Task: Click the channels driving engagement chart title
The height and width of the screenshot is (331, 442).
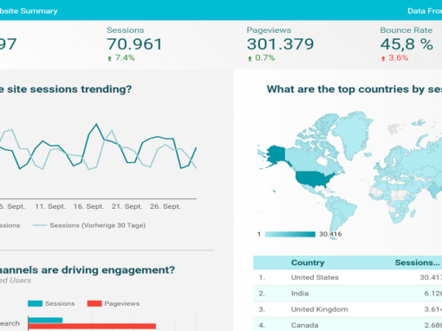Action: pyautogui.click(x=88, y=270)
